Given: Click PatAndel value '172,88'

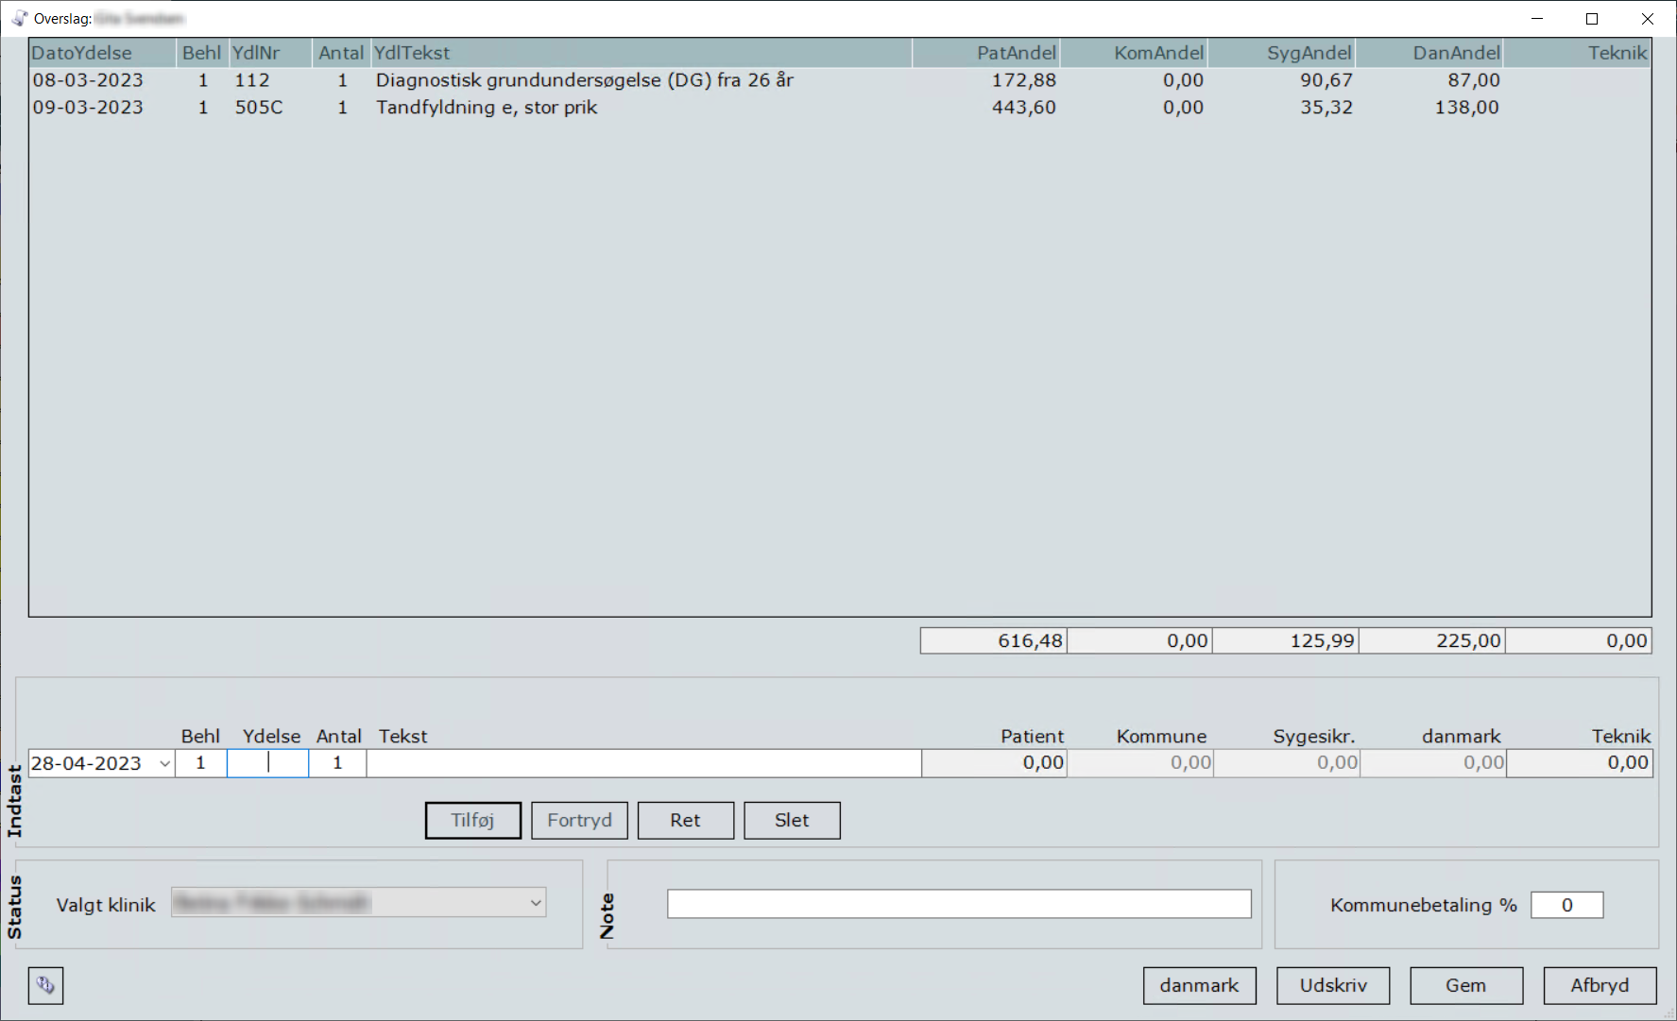Looking at the screenshot, I should pyautogui.click(x=1024, y=80).
